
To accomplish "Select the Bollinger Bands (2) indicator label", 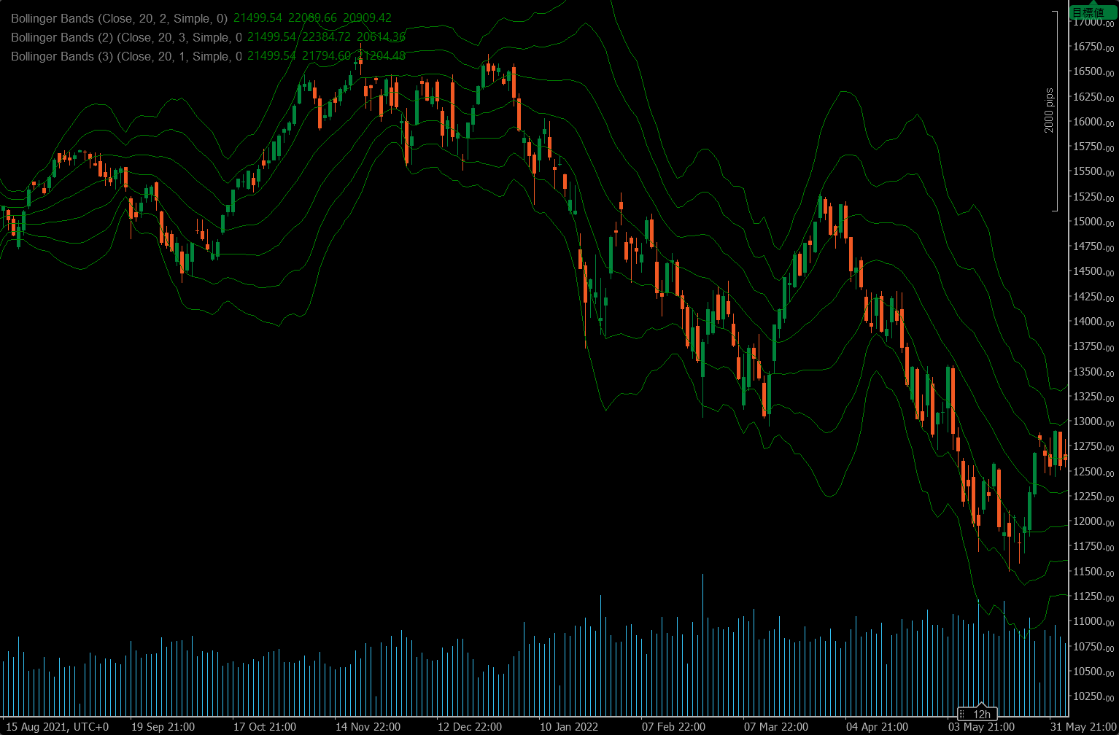I will point(126,37).
